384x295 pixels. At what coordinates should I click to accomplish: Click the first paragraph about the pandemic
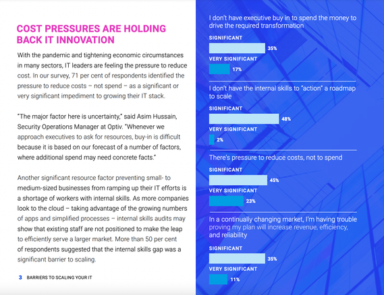(x=102, y=75)
